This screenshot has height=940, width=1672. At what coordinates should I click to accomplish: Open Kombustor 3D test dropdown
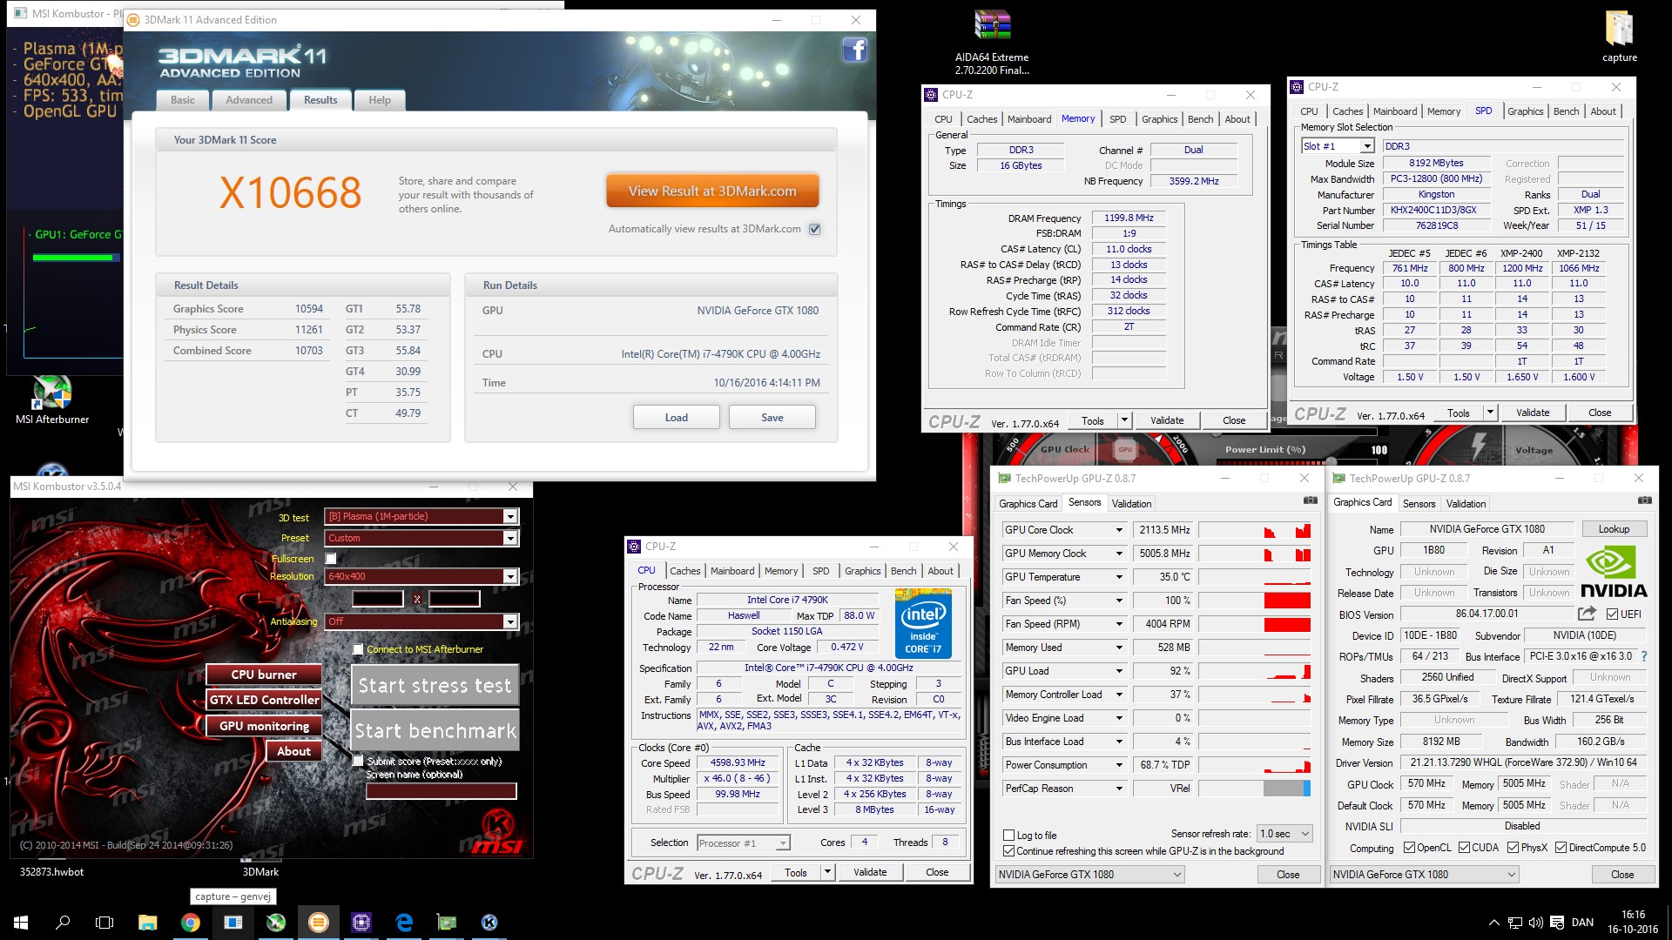(x=510, y=517)
